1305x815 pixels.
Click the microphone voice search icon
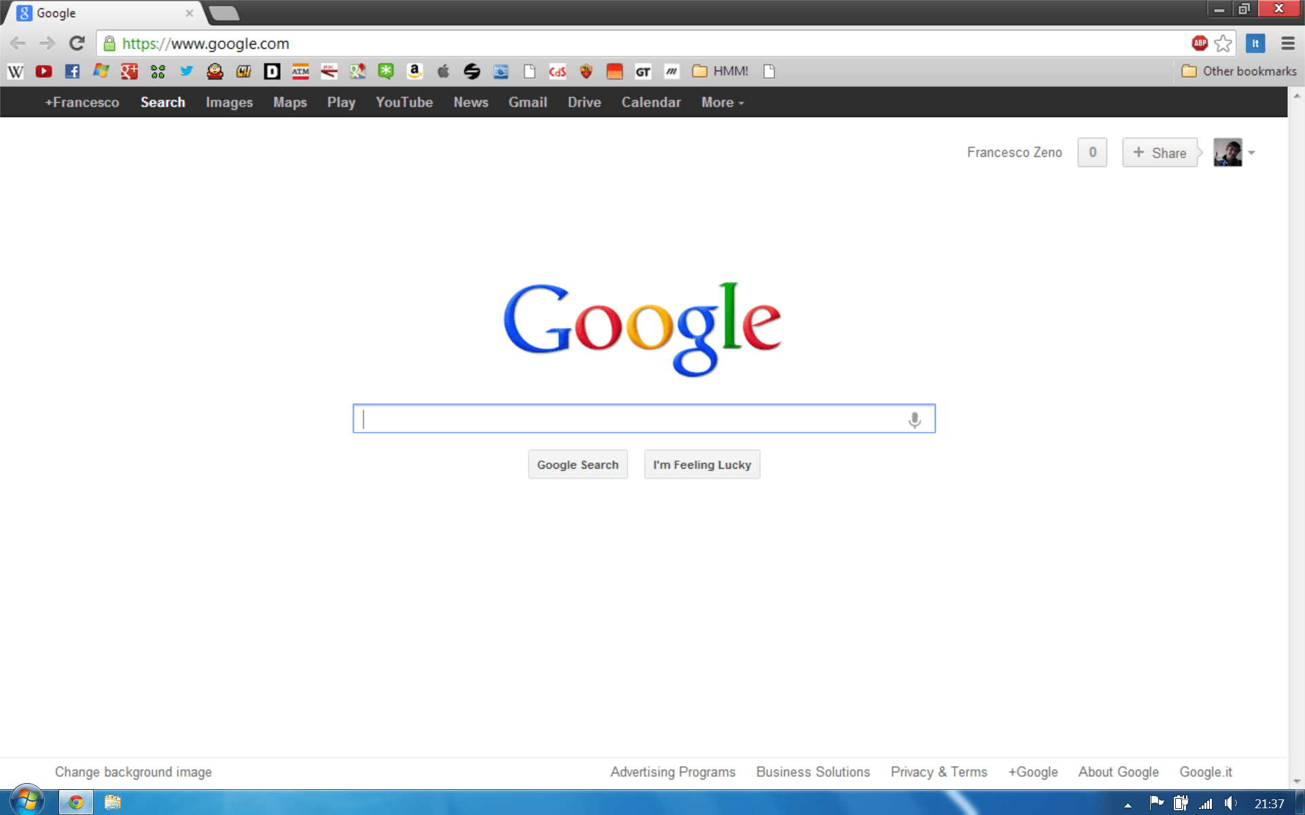point(914,420)
